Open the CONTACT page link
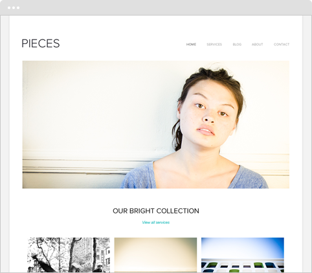 click(x=282, y=45)
